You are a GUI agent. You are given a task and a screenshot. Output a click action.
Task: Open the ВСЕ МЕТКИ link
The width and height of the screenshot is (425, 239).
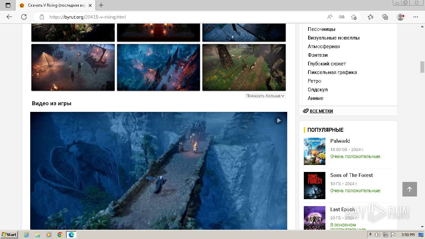point(321,111)
